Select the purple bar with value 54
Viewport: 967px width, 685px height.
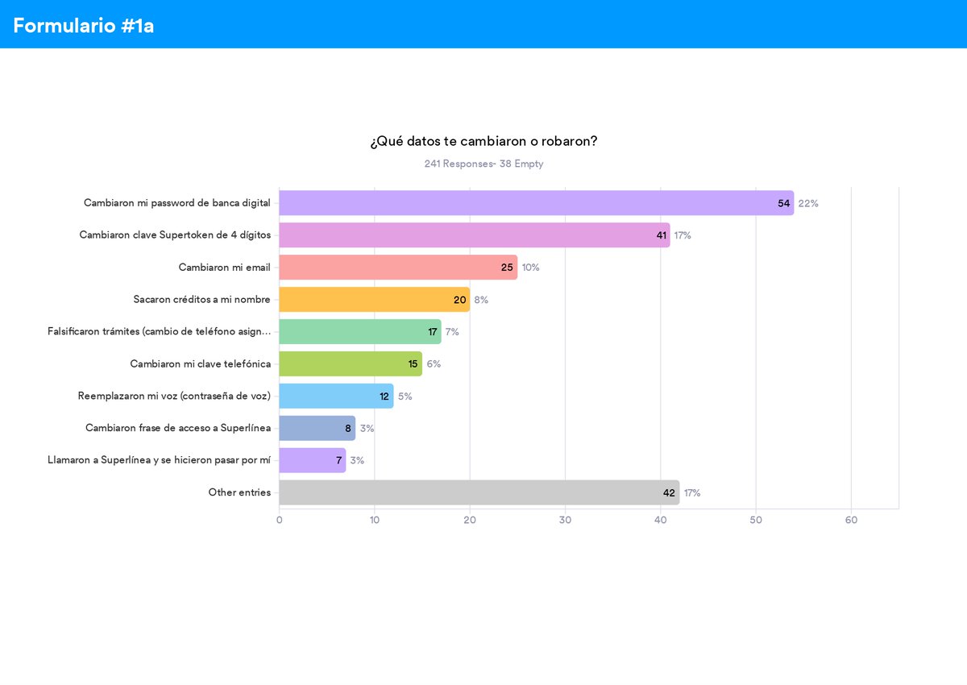537,203
